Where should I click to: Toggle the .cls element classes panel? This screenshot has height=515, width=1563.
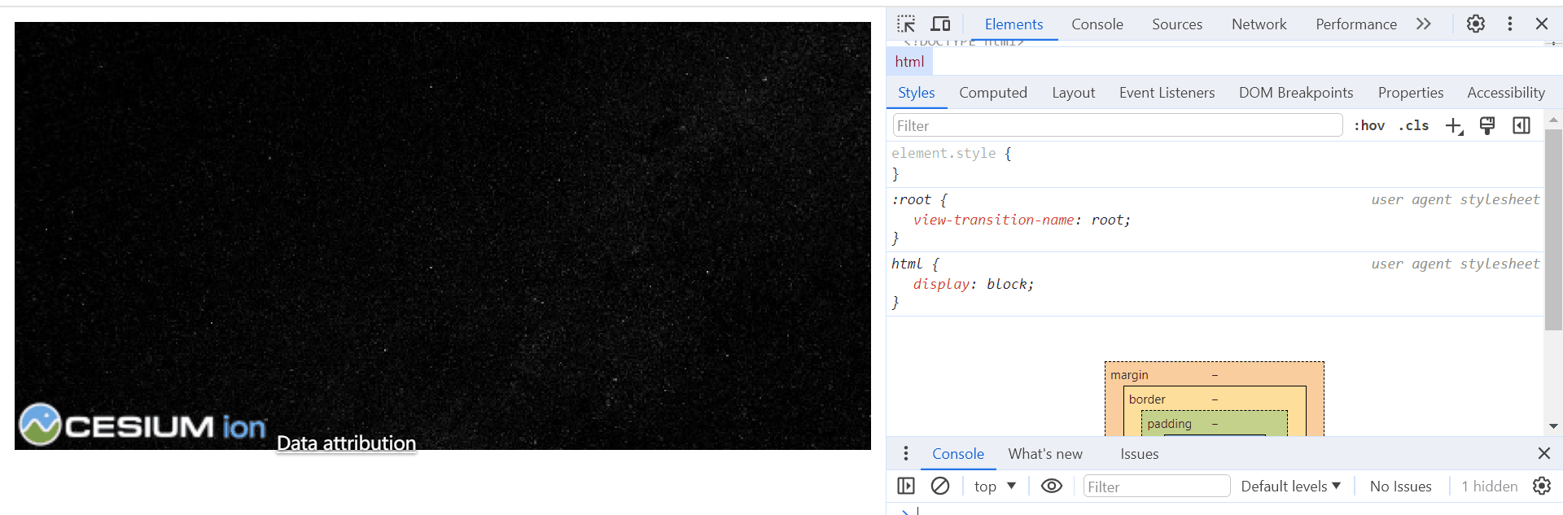click(x=1414, y=125)
